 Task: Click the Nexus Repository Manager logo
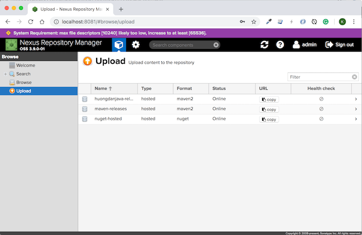click(x=11, y=44)
